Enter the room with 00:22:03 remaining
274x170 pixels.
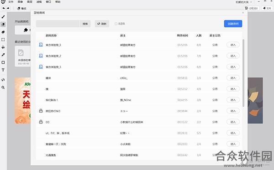233,144
